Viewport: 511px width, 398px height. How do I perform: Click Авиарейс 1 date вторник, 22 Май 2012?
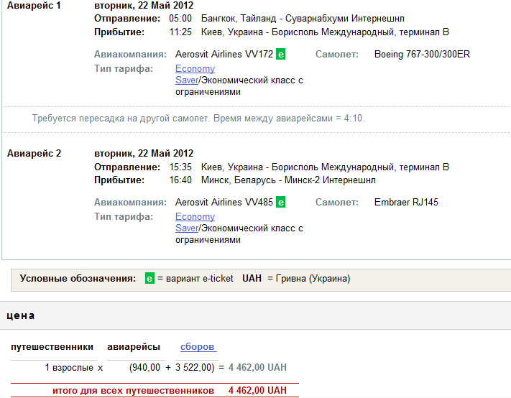(144, 6)
